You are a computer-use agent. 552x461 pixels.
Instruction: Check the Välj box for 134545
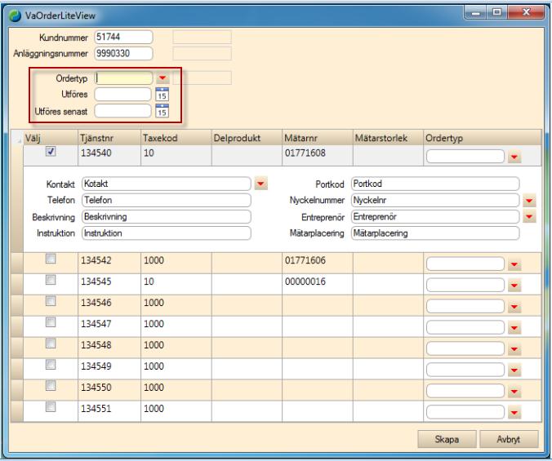(x=51, y=280)
